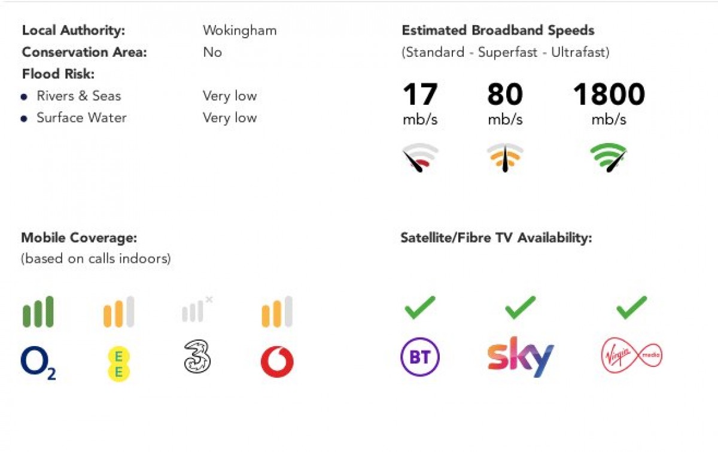Click the red standard speed gauge icon
Viewport: 718px width, 452px height.
[x=420, y=157]
